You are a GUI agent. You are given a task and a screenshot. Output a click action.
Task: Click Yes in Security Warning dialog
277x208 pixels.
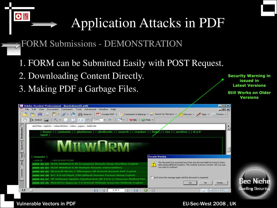click(x=190, y=183)
